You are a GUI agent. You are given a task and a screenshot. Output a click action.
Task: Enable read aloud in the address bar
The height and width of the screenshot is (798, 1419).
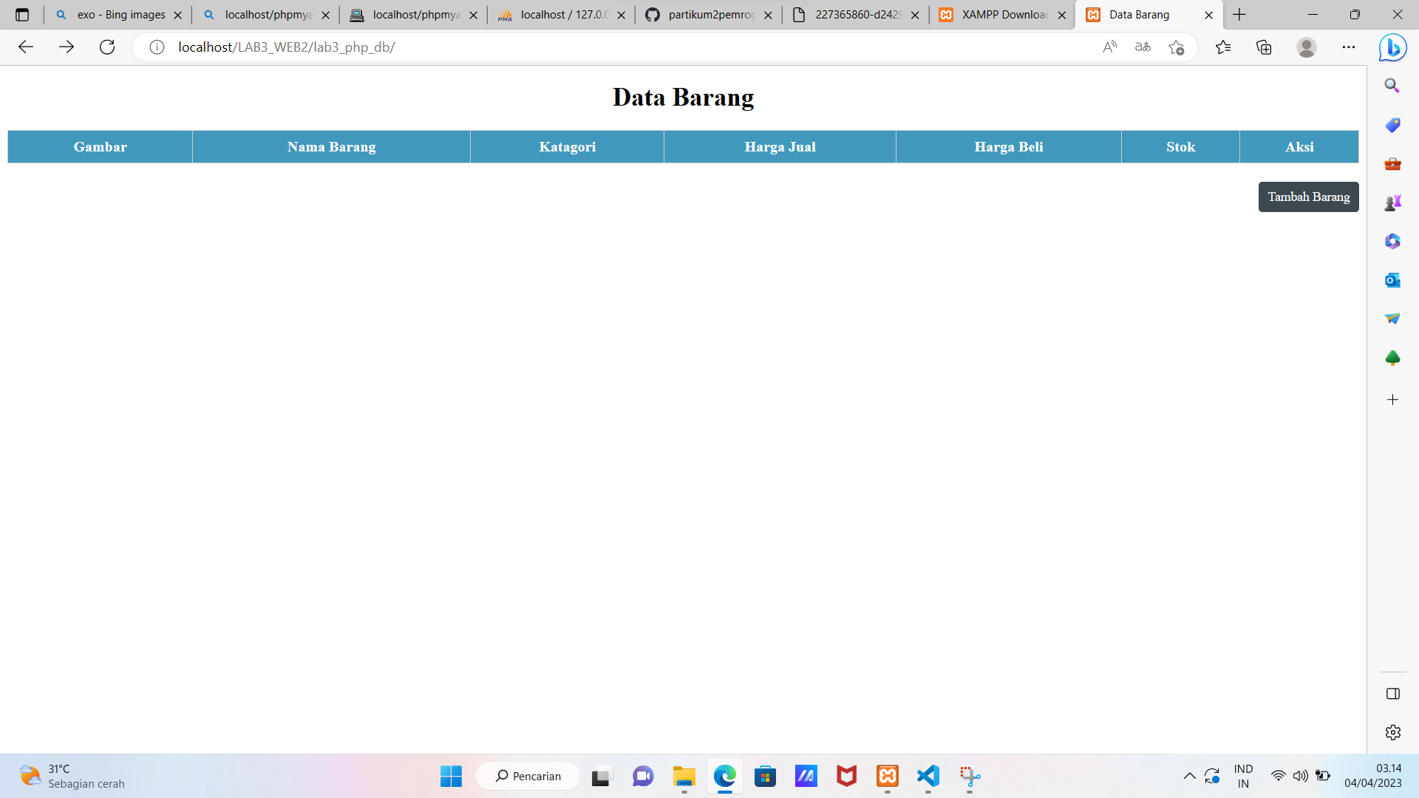(x=1109, y=47)
